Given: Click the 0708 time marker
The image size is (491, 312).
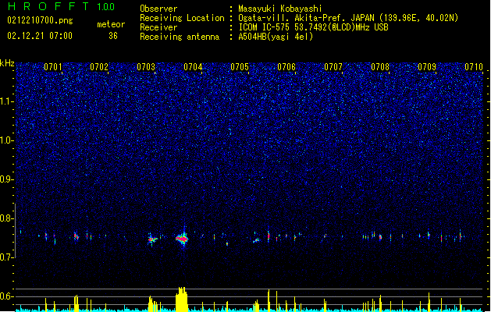Looking at the screenshot, I should pos(380,67).
